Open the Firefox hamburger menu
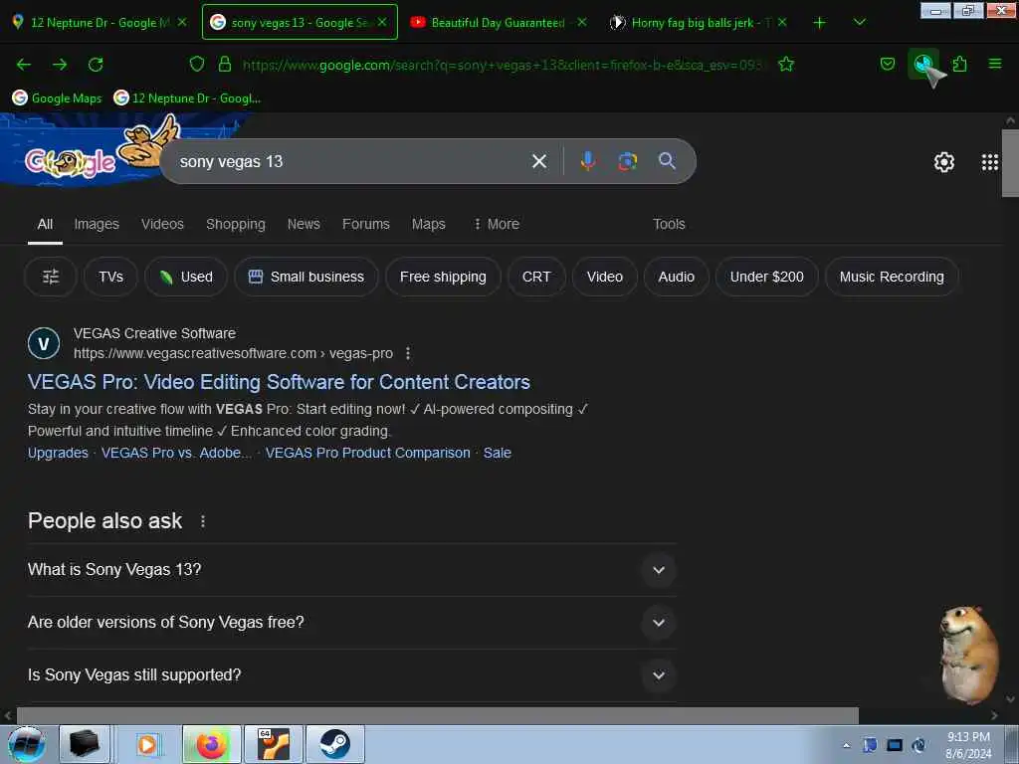The image size is (1019, 764). (x=995, y=64)
